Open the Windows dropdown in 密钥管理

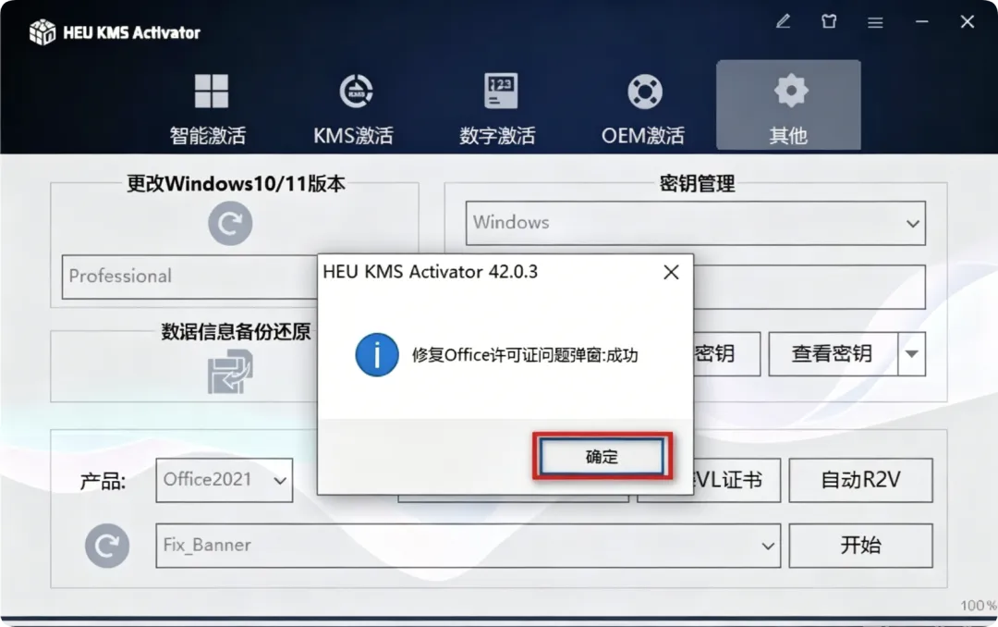click(x=696, y=223)
